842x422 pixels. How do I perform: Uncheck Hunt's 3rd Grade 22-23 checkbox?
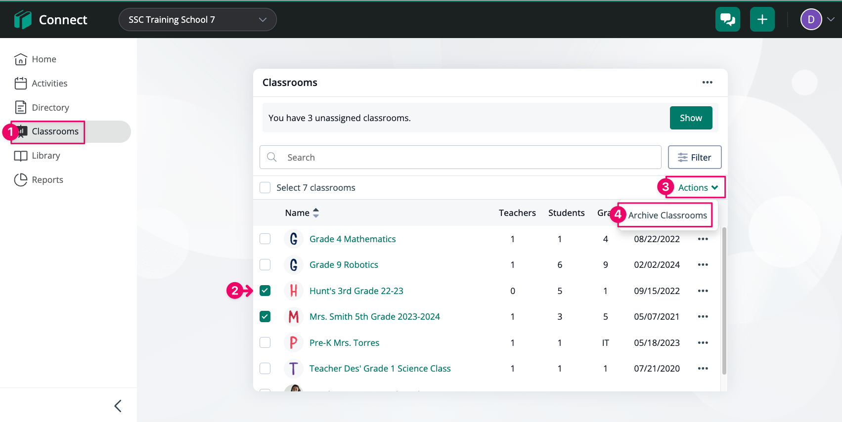[265, 291]
